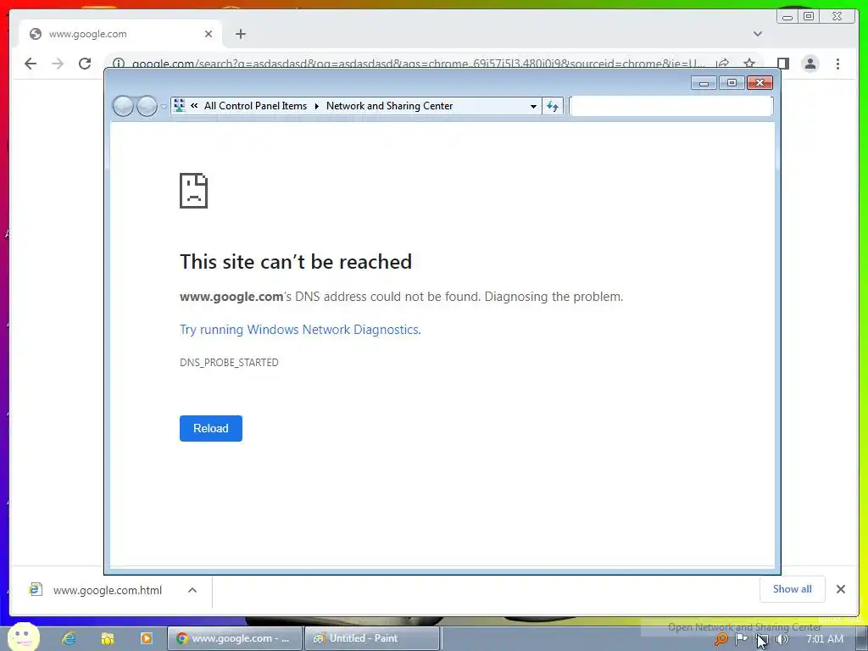
Task: Close the Chrome downloads bar
Action: pyautogui.click(x=840, y=589)
